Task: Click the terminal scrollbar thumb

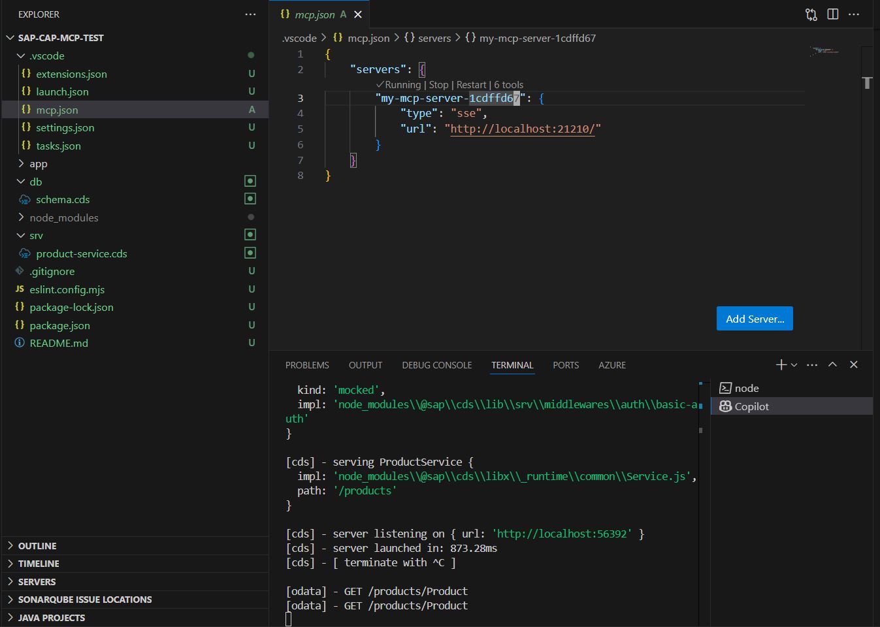Action: pos(700,430)
